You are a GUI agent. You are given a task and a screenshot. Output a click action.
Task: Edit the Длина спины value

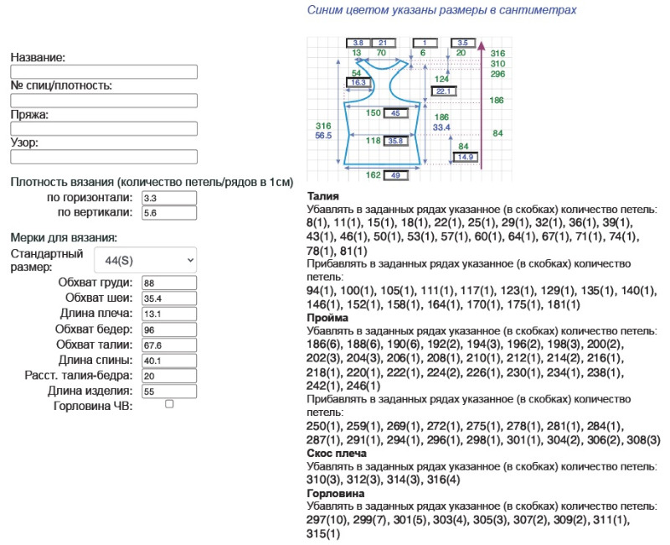tap(168, 361)
